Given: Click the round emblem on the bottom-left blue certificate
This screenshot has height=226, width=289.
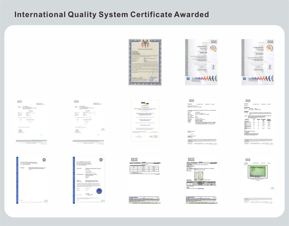Looking at the screenshot, I should pyautogui.click(x=44, y=162).
